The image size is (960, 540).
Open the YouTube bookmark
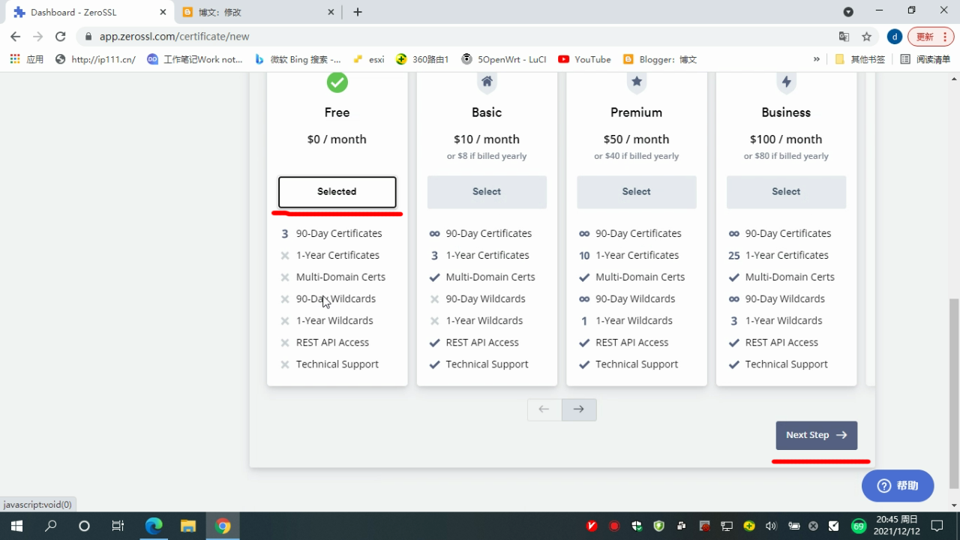(x=584, y=59)
